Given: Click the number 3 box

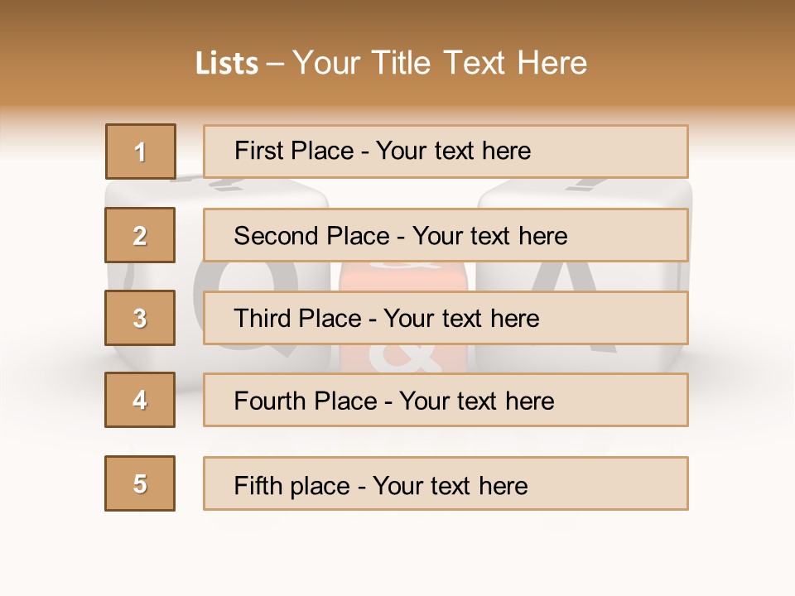Looking at the screenshot, I should (x=140, y=318).
